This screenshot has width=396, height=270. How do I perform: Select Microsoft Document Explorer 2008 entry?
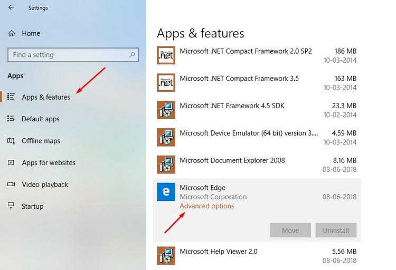pyautogui.click(x=257, y=165)
